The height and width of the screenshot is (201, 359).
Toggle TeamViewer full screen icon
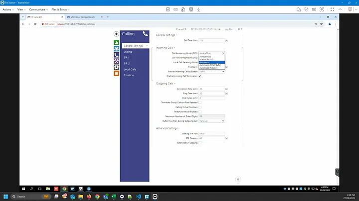(x=332, y=9)
